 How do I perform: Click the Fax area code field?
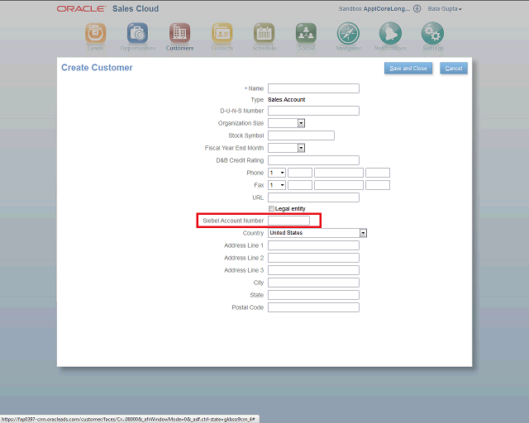tap(300, 185)
